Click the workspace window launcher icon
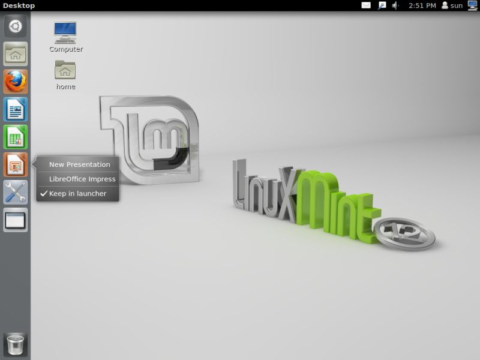Screen dimensions: 480x360 tap(16, 220)
